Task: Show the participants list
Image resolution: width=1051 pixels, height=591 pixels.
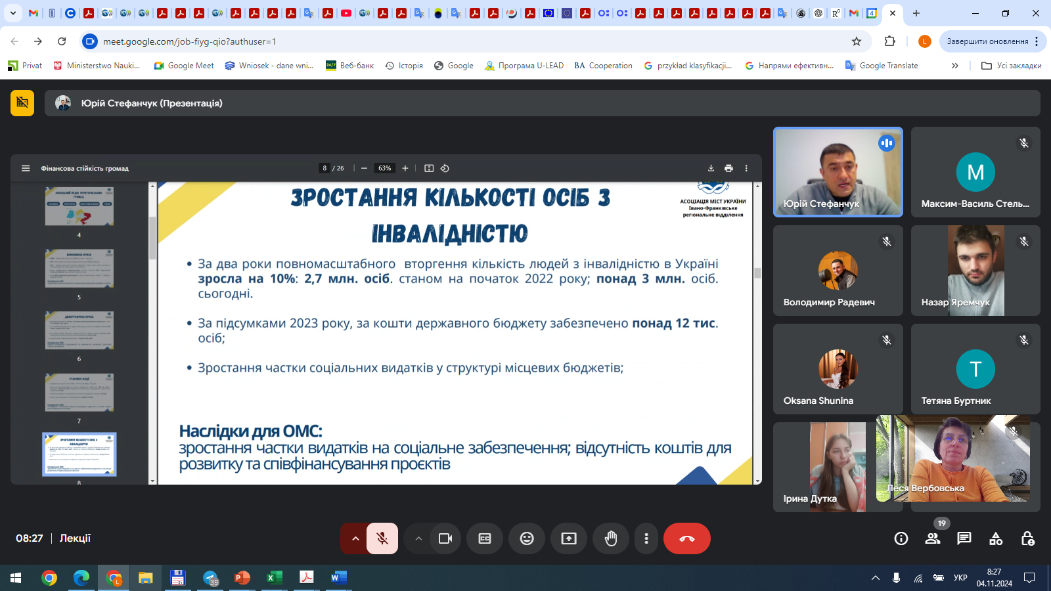Action: (933, 538)
